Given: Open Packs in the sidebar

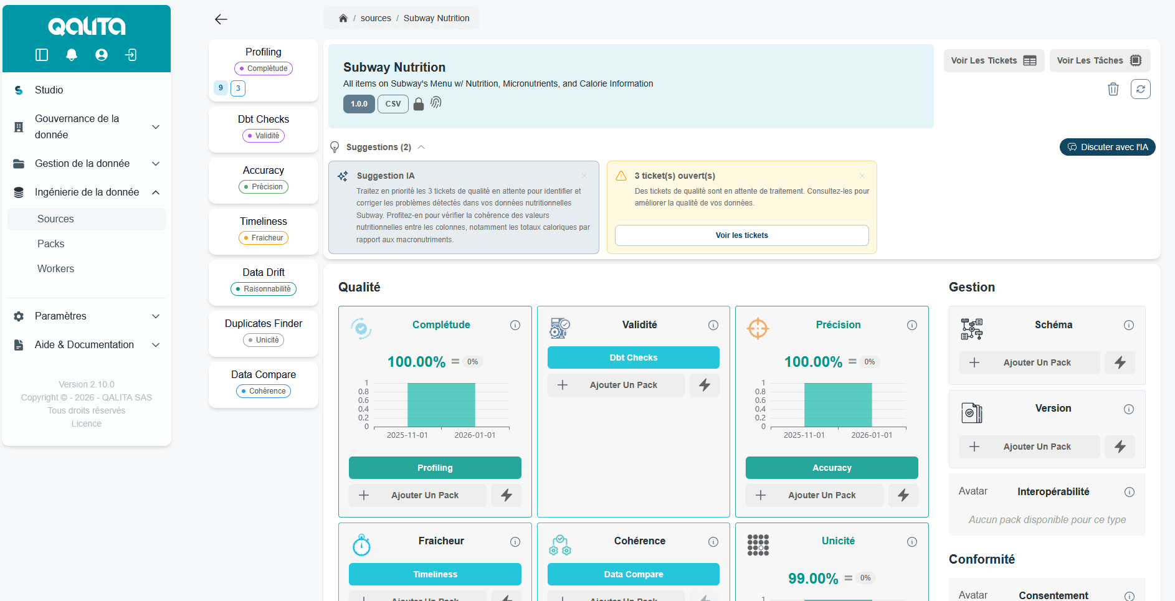Looking at the screenshot, I should 87,244.
